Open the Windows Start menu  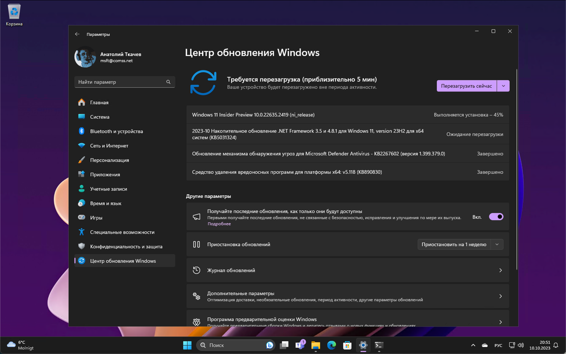click(187, 345)
